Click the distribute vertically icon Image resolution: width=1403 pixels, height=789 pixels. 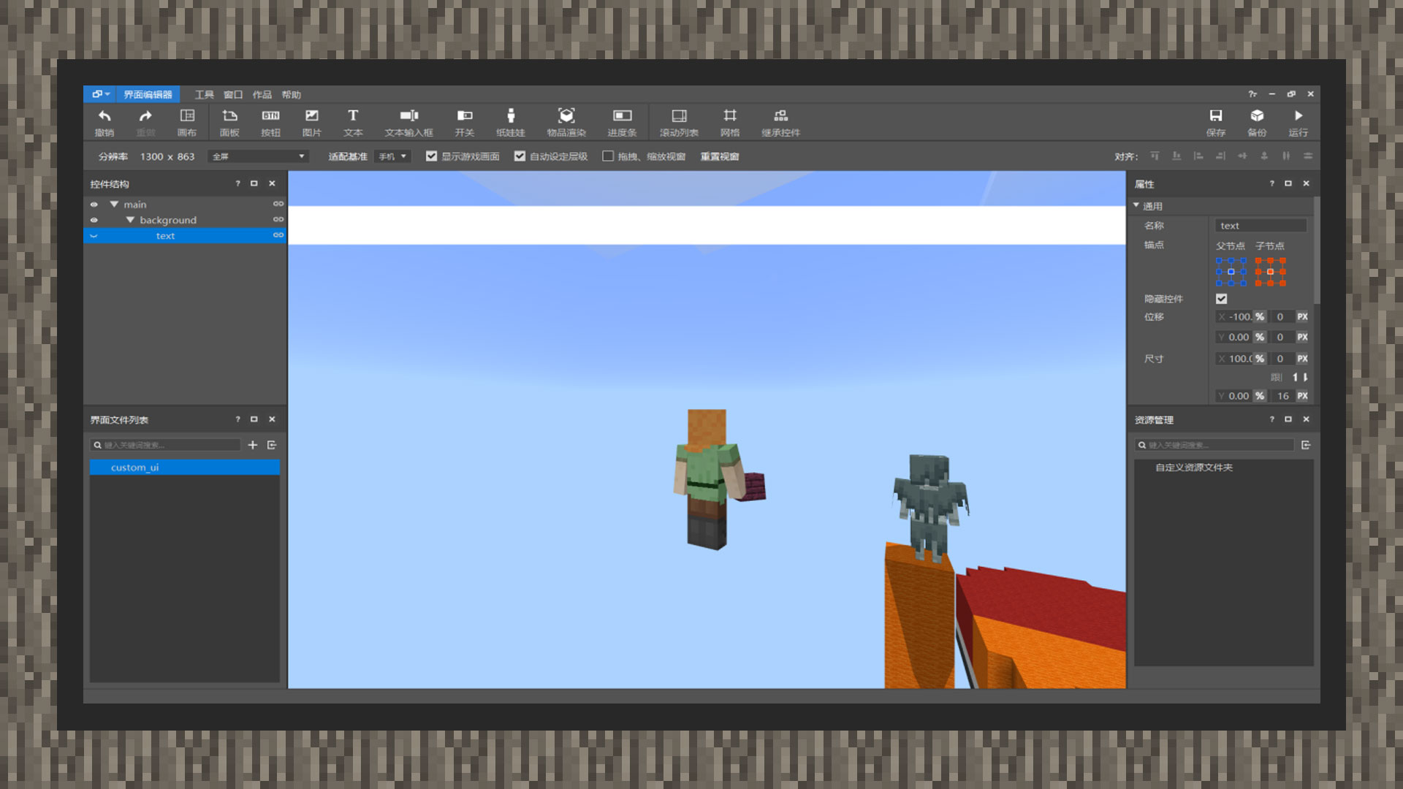point(1308,156)
